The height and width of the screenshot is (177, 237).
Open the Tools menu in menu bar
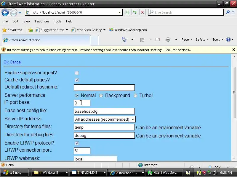[58, 21]
